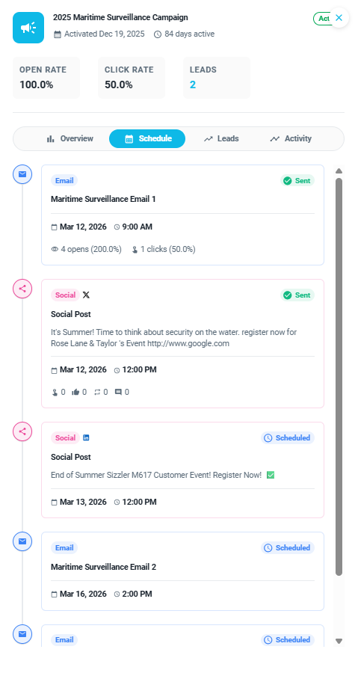Click the email timeline marker for Email 1
355x673 pixels.
(x=22, y=174)
